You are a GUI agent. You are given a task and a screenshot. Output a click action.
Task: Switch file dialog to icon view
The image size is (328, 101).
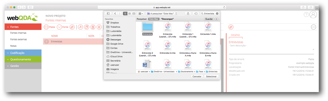pyautogui.click(x=125, y=13)
